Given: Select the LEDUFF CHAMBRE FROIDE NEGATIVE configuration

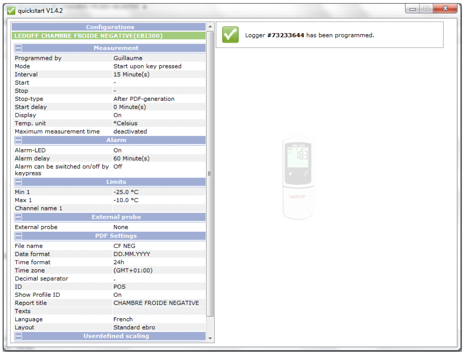Looking at the screenshot, I should 88,36.
